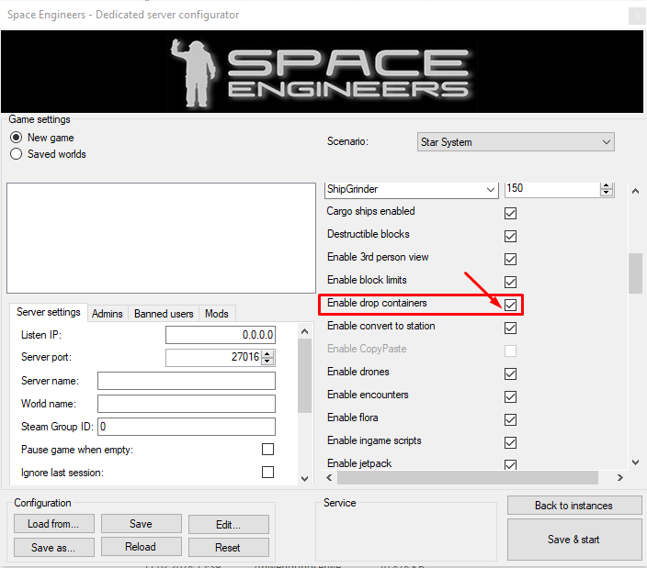The width and height of the screenshot is (647, 568).
Task: Select the New game radio button
Action: (16, 138)
